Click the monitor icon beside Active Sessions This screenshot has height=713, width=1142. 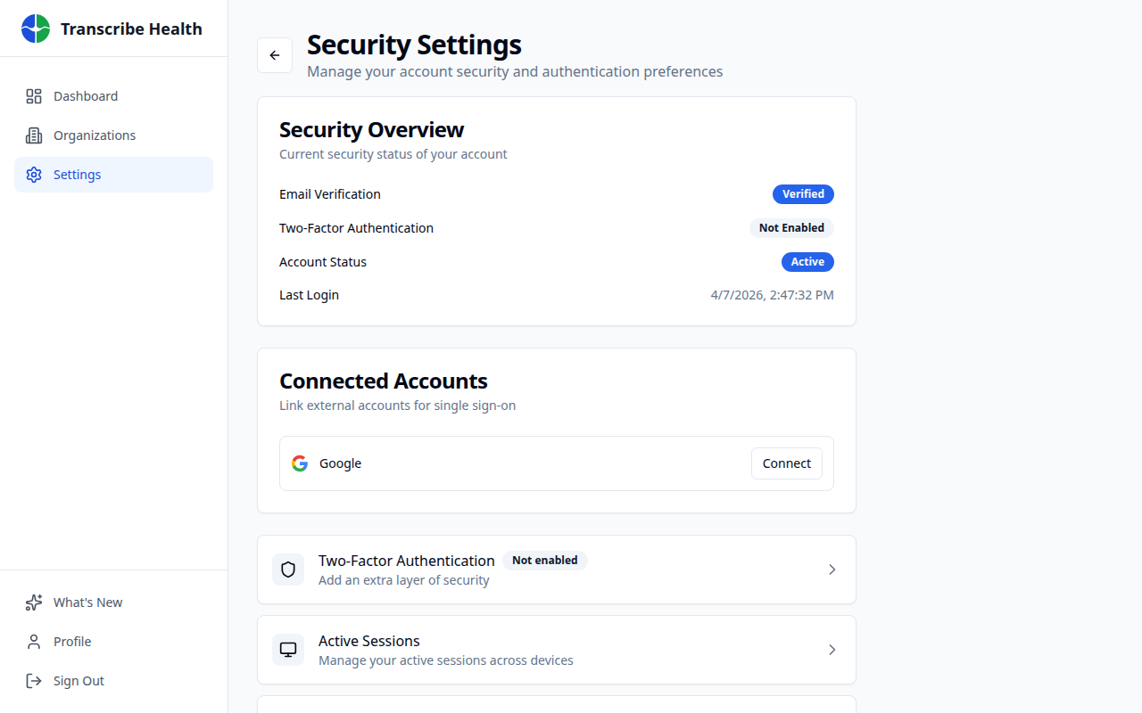(287, 649)
